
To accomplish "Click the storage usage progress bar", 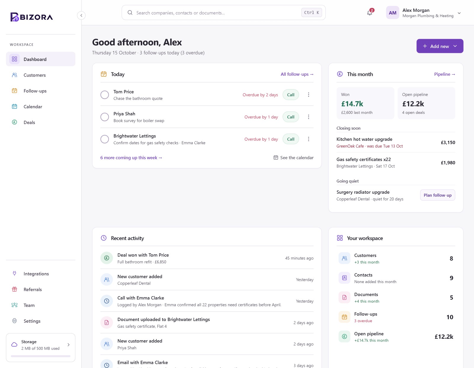I will (x=41, y=356).
